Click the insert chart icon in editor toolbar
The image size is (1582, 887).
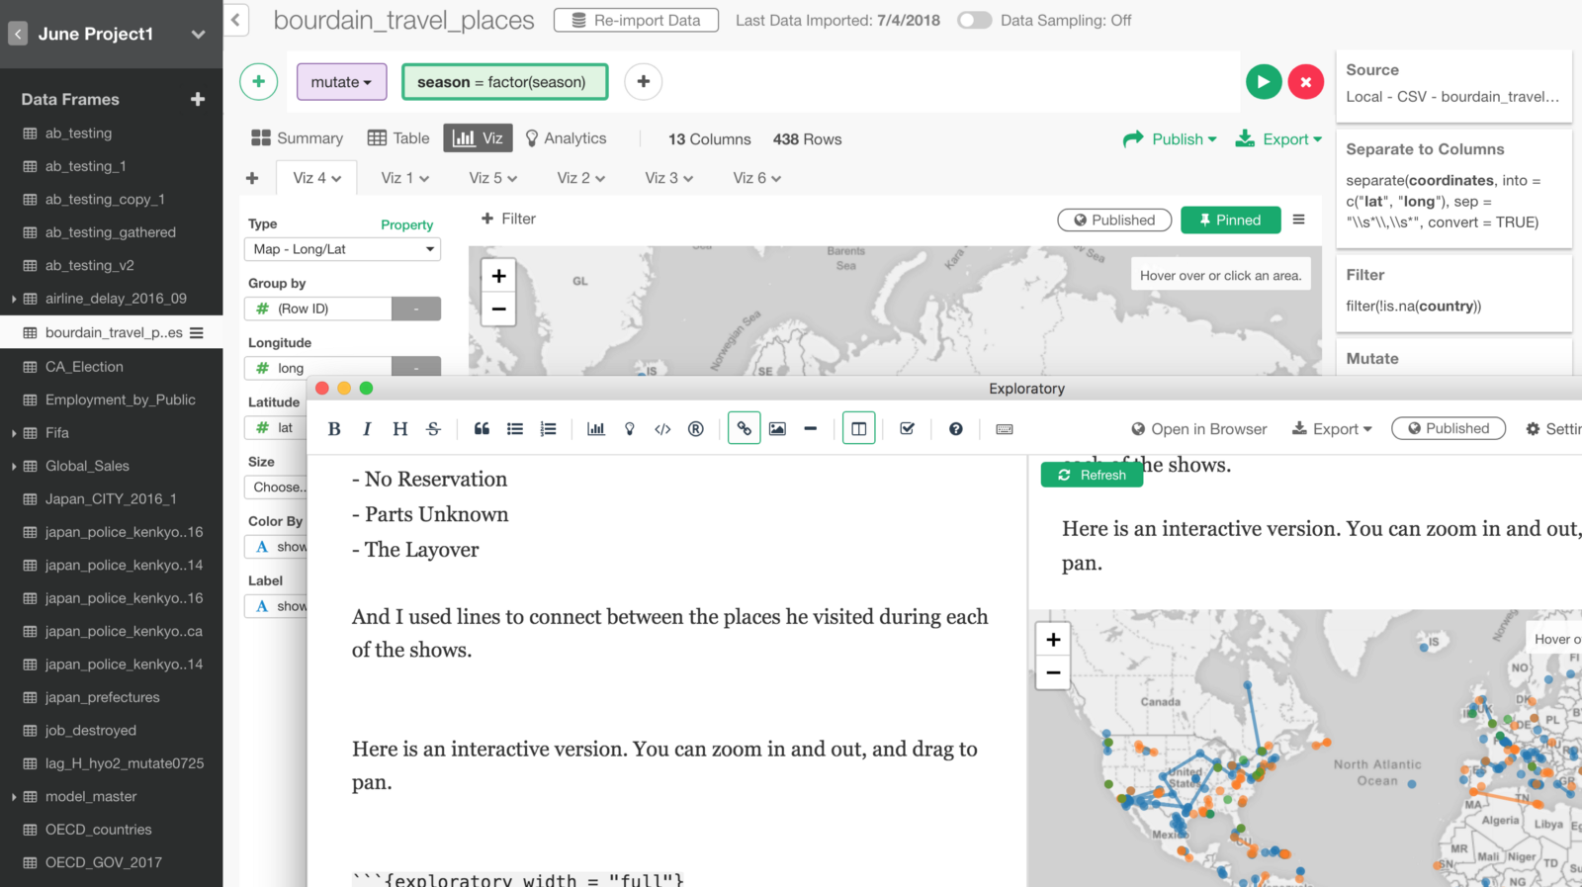coord(596,429)
